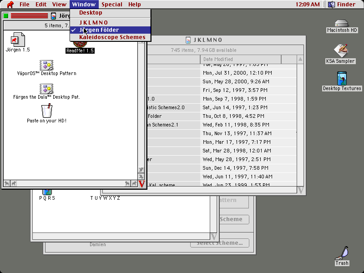The height and width of the screenshot is (273, 364).
Task: Open the Apple menu horse icon
Action: pyautogui.click(x=10, y=5)
